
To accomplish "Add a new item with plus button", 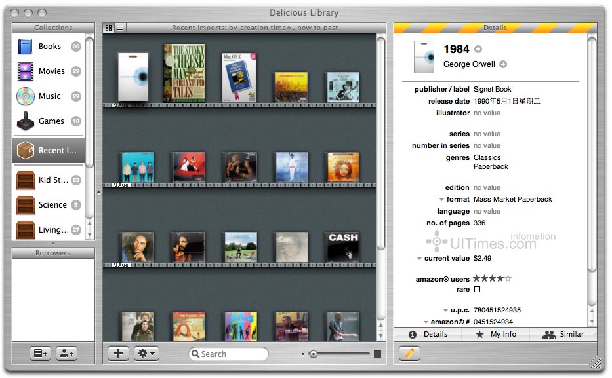I will (x=118, y=354).
